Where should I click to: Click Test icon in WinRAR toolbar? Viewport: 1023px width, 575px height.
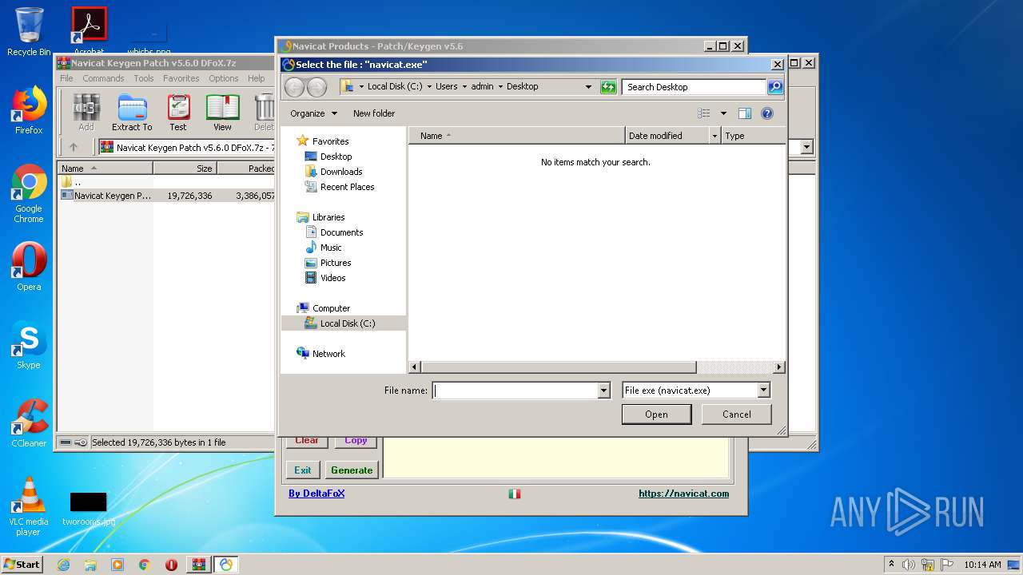pyautogui.click(x=178, y=113)
